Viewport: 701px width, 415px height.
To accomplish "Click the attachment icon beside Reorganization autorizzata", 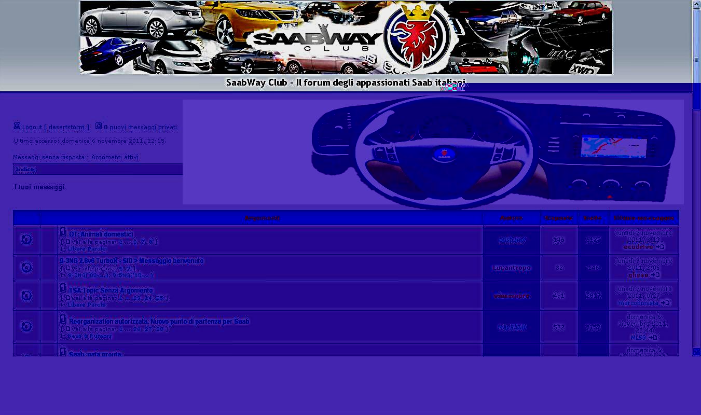I will click(x=63, y=319).
